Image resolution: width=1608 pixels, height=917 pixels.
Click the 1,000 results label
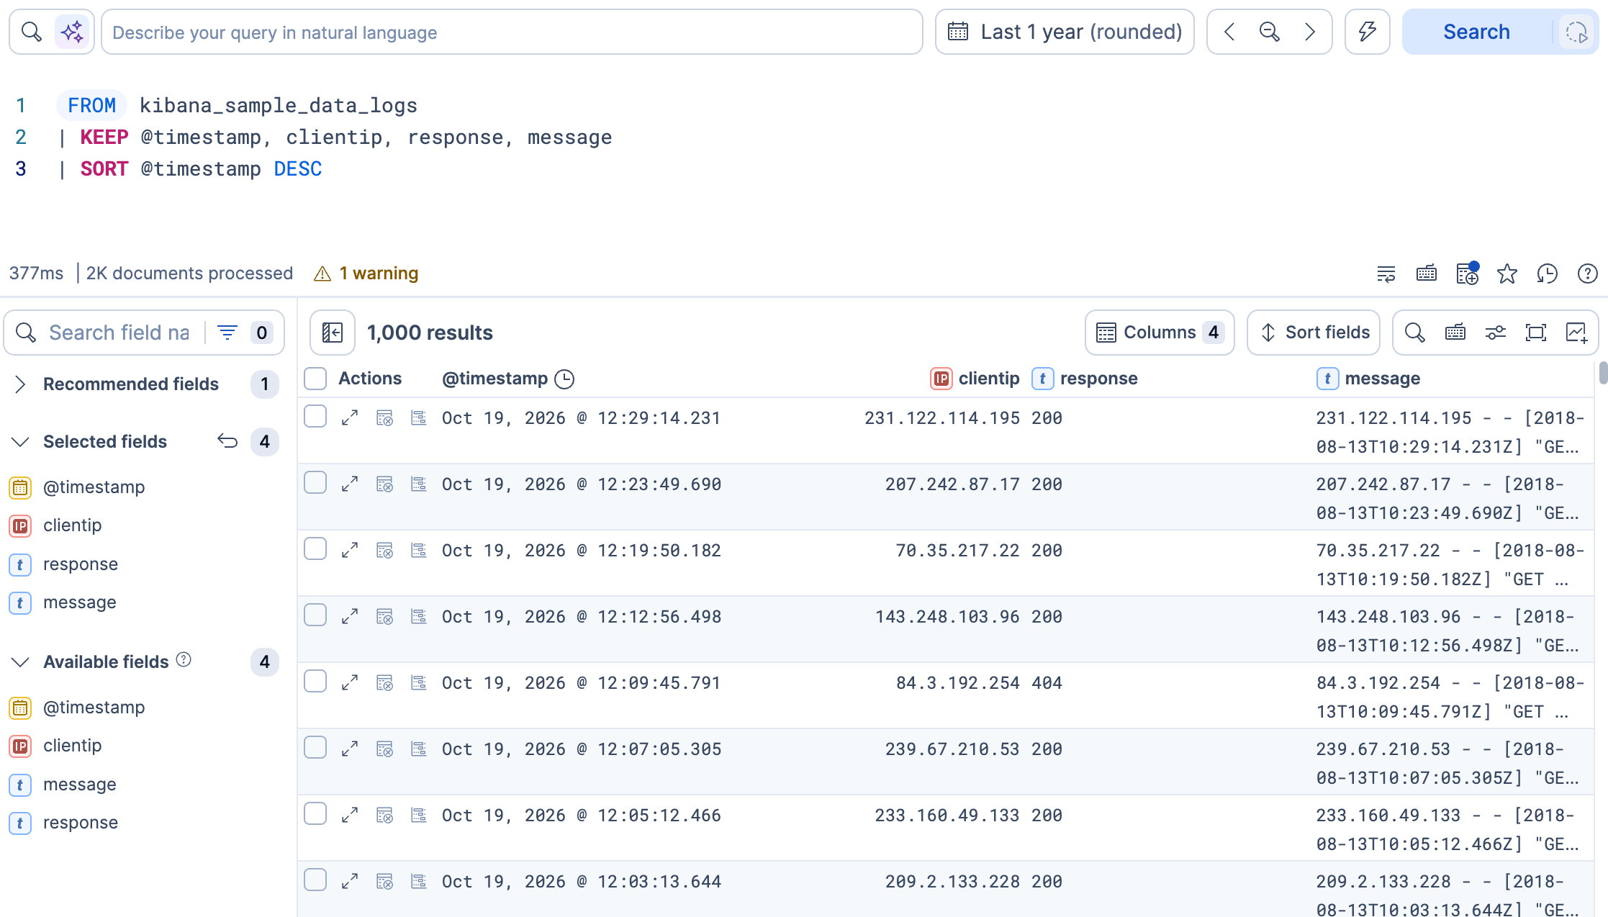pyautogui.click(x=430, y=333)
